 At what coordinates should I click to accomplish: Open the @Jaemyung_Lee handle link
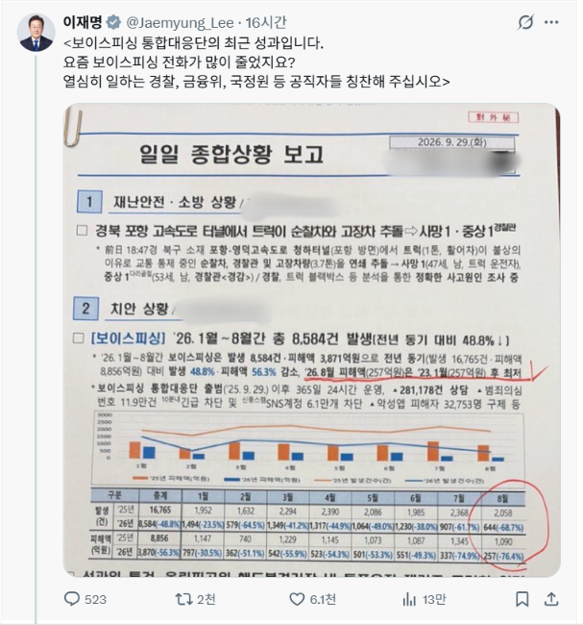tap(180, 23)
